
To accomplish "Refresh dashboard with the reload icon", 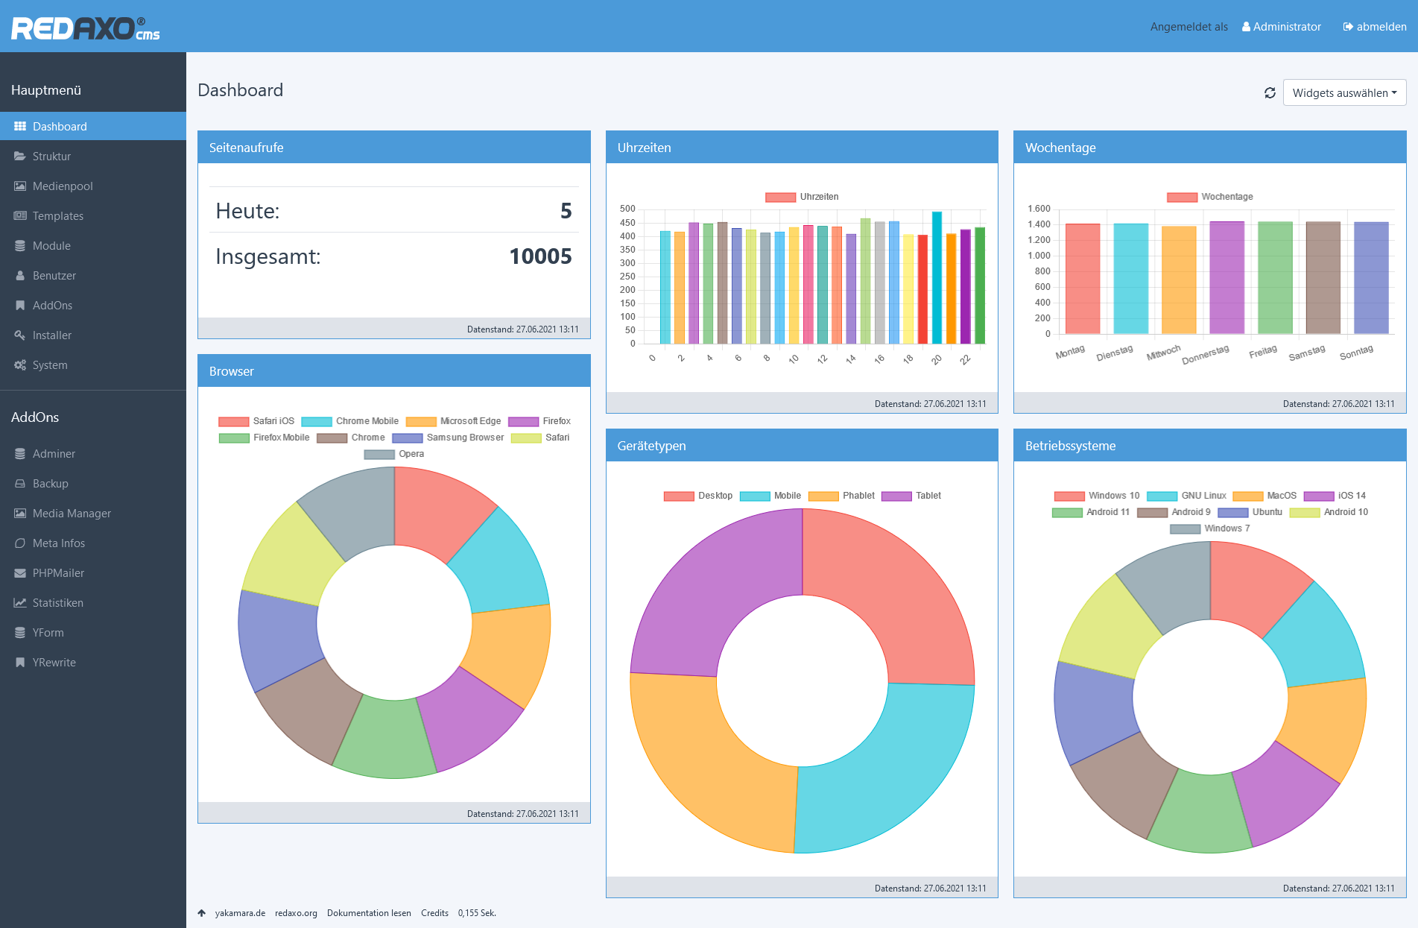I will click(x=1270, y=93).
